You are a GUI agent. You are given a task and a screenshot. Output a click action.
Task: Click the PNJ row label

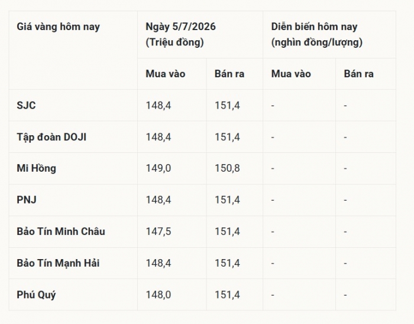[x=27, y=199]
